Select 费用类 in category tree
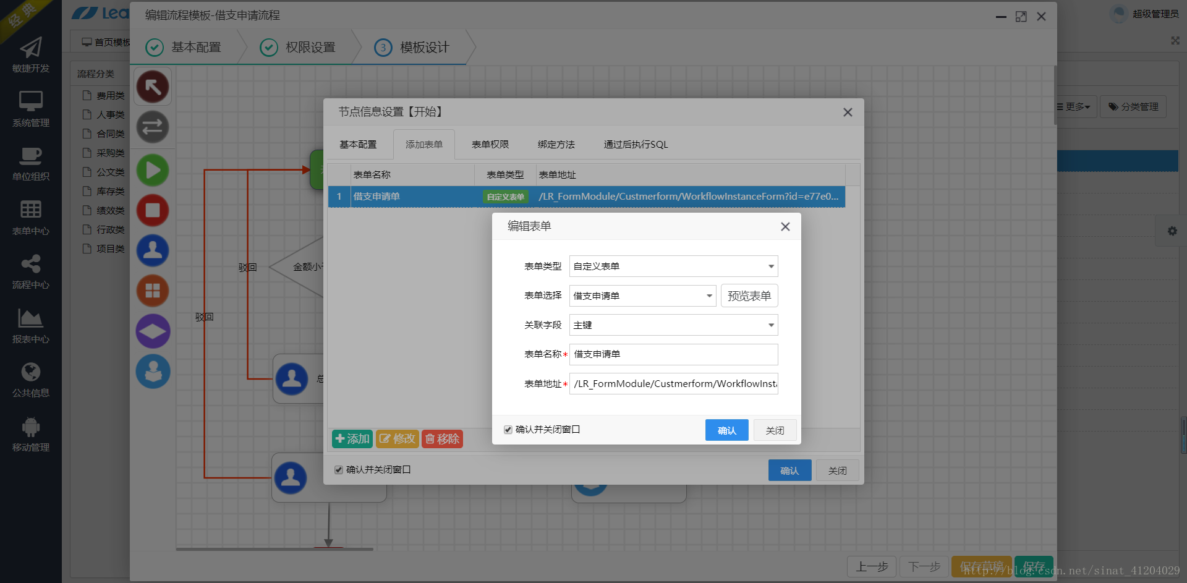1187x583 pixels. (x=111, y=96)
